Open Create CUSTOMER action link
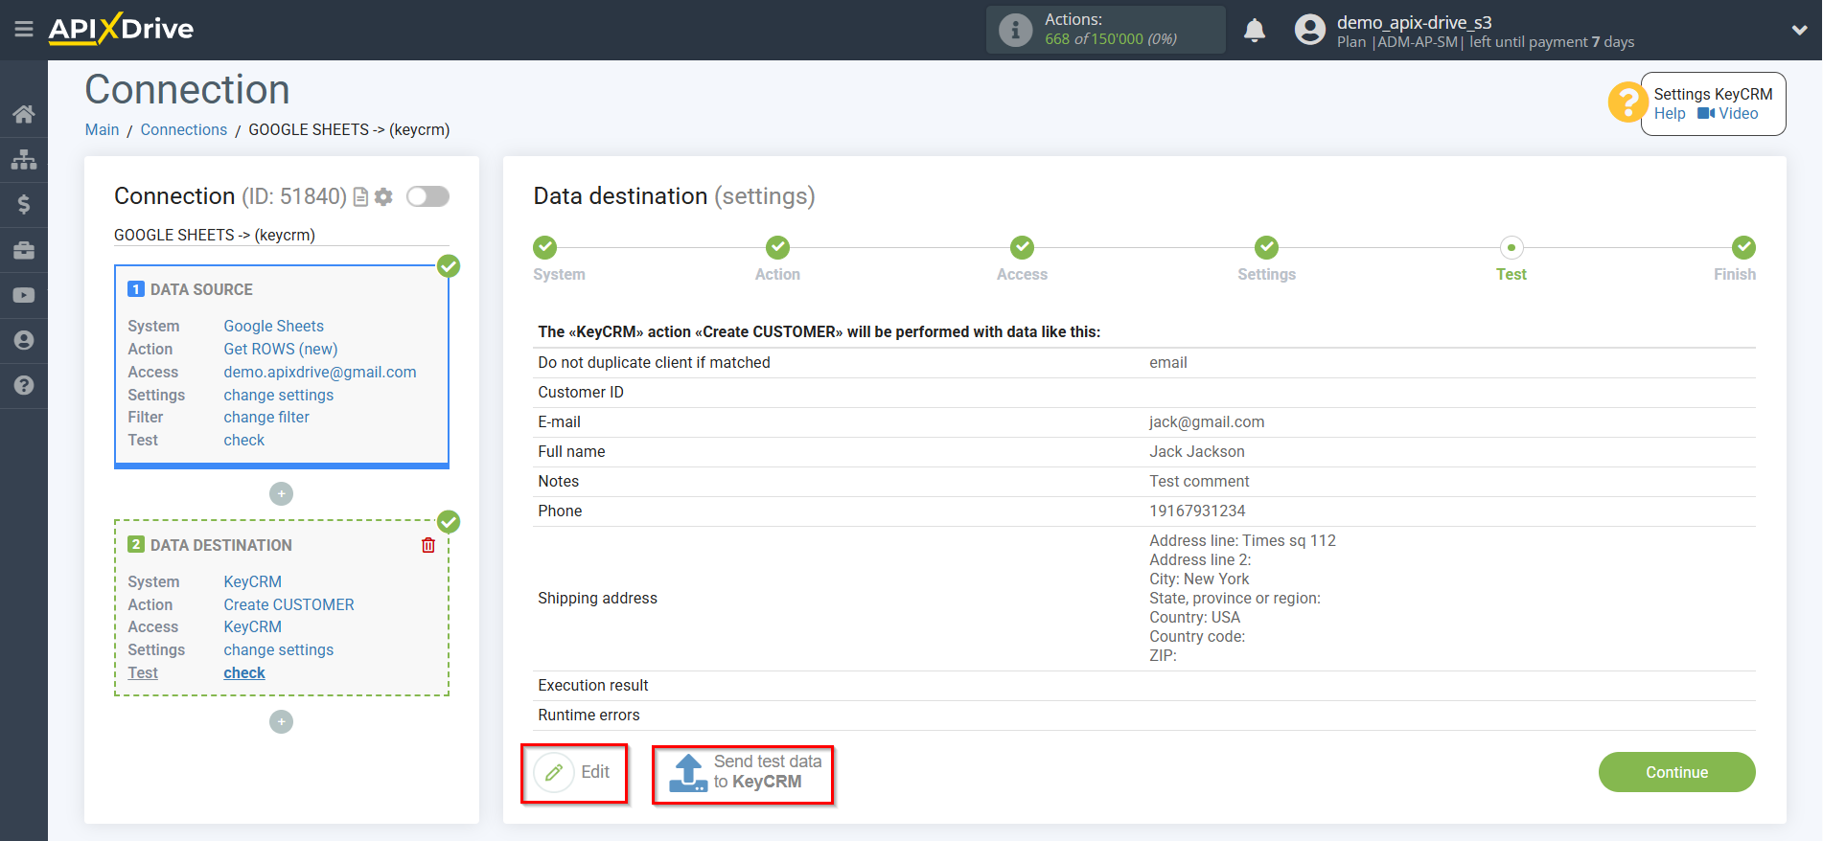The height and width of the screenshot is (841, 1823). [289, 604]
